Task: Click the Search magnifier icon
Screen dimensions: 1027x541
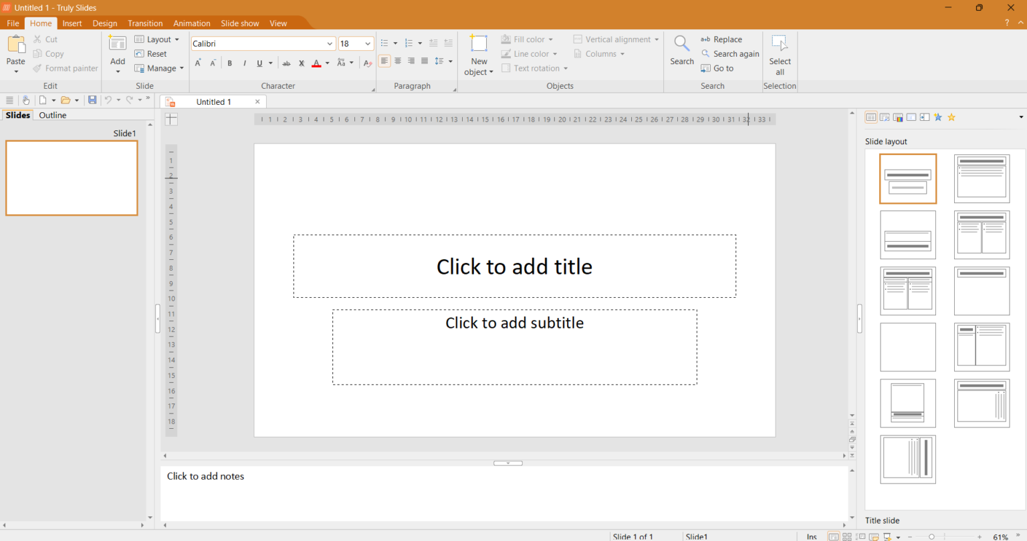Action: [681, 44]
